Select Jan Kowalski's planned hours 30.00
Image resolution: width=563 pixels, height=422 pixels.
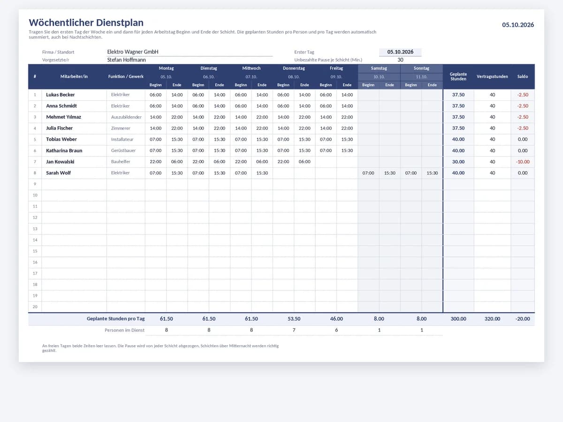458,162
